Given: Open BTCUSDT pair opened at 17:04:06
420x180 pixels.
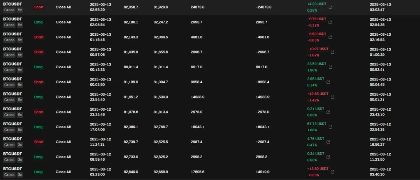Looking at the screenshot, I should pos(13,124).
